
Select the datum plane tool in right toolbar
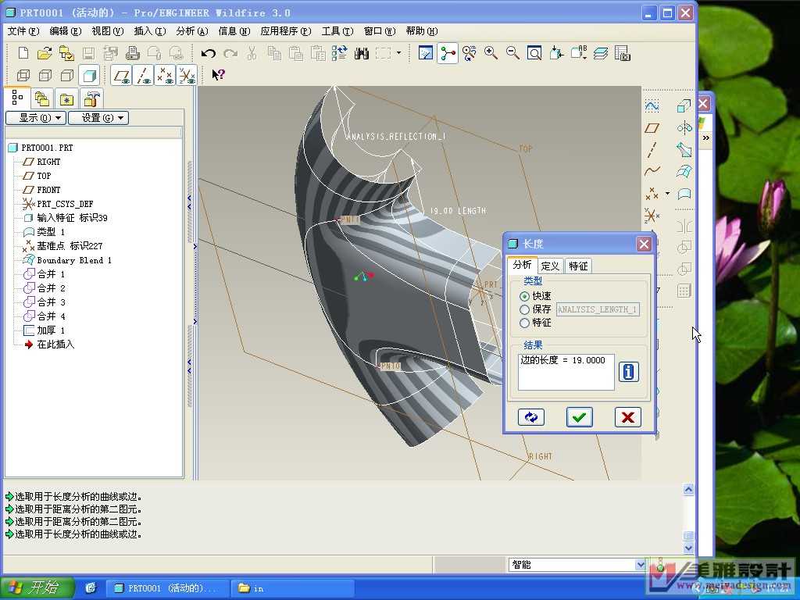(x=652, y=127)
